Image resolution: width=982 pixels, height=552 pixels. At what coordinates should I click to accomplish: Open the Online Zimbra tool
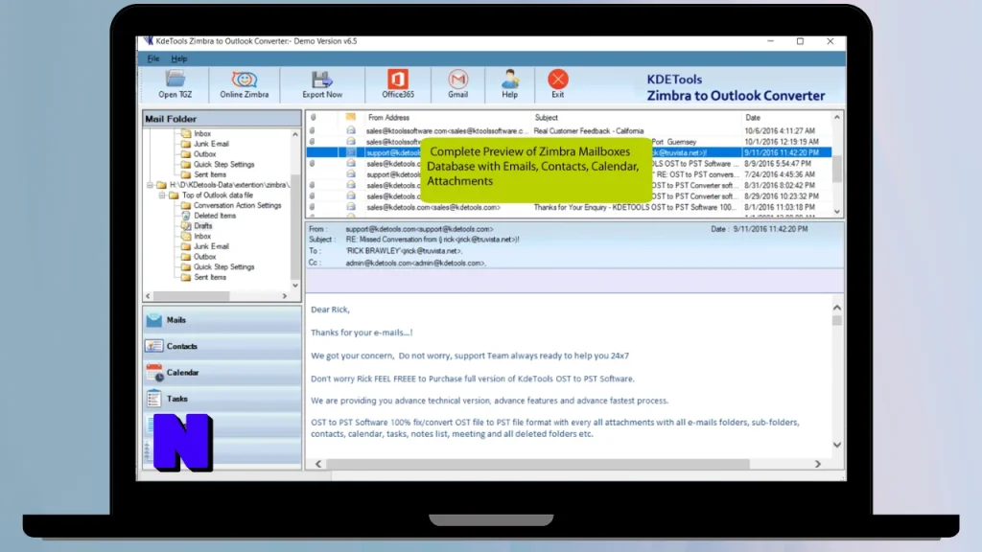tap(245, 84)
